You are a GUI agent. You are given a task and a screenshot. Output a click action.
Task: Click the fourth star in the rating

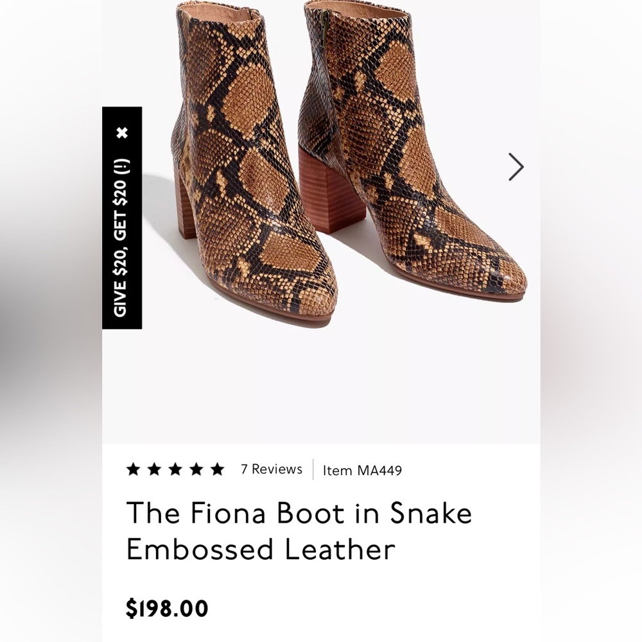click(196, 470)
